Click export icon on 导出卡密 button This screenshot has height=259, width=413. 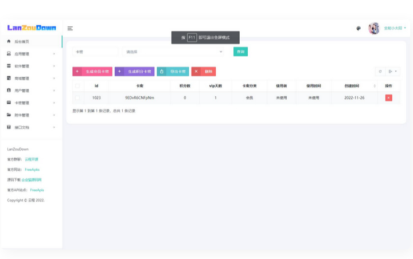161,71
